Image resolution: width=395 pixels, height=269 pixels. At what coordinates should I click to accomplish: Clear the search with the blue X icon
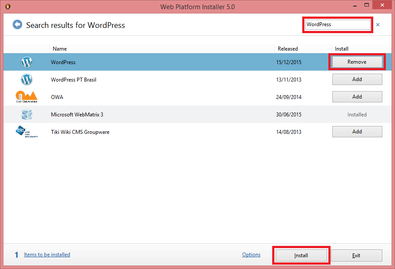378,25
